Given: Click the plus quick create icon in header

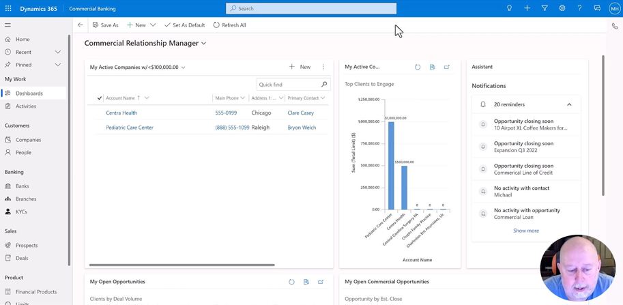Looking at the screenshot, I should point(527,8).
